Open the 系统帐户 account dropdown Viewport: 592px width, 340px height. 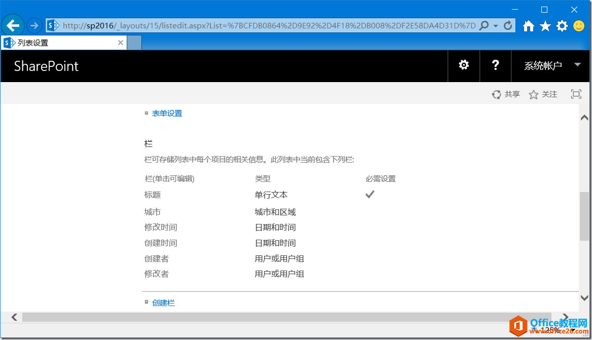click(550, 66)
